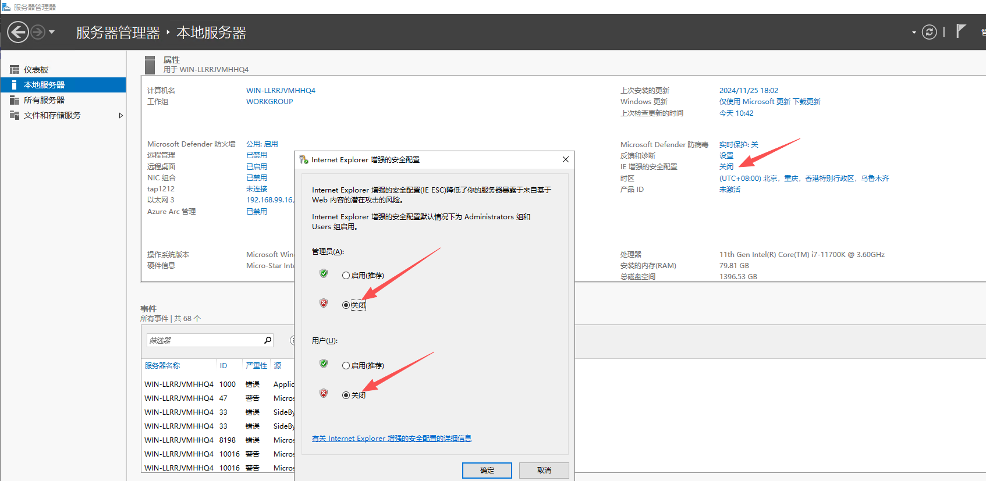Refresh Server Manager with the circular arrows icon

point(930,32)
